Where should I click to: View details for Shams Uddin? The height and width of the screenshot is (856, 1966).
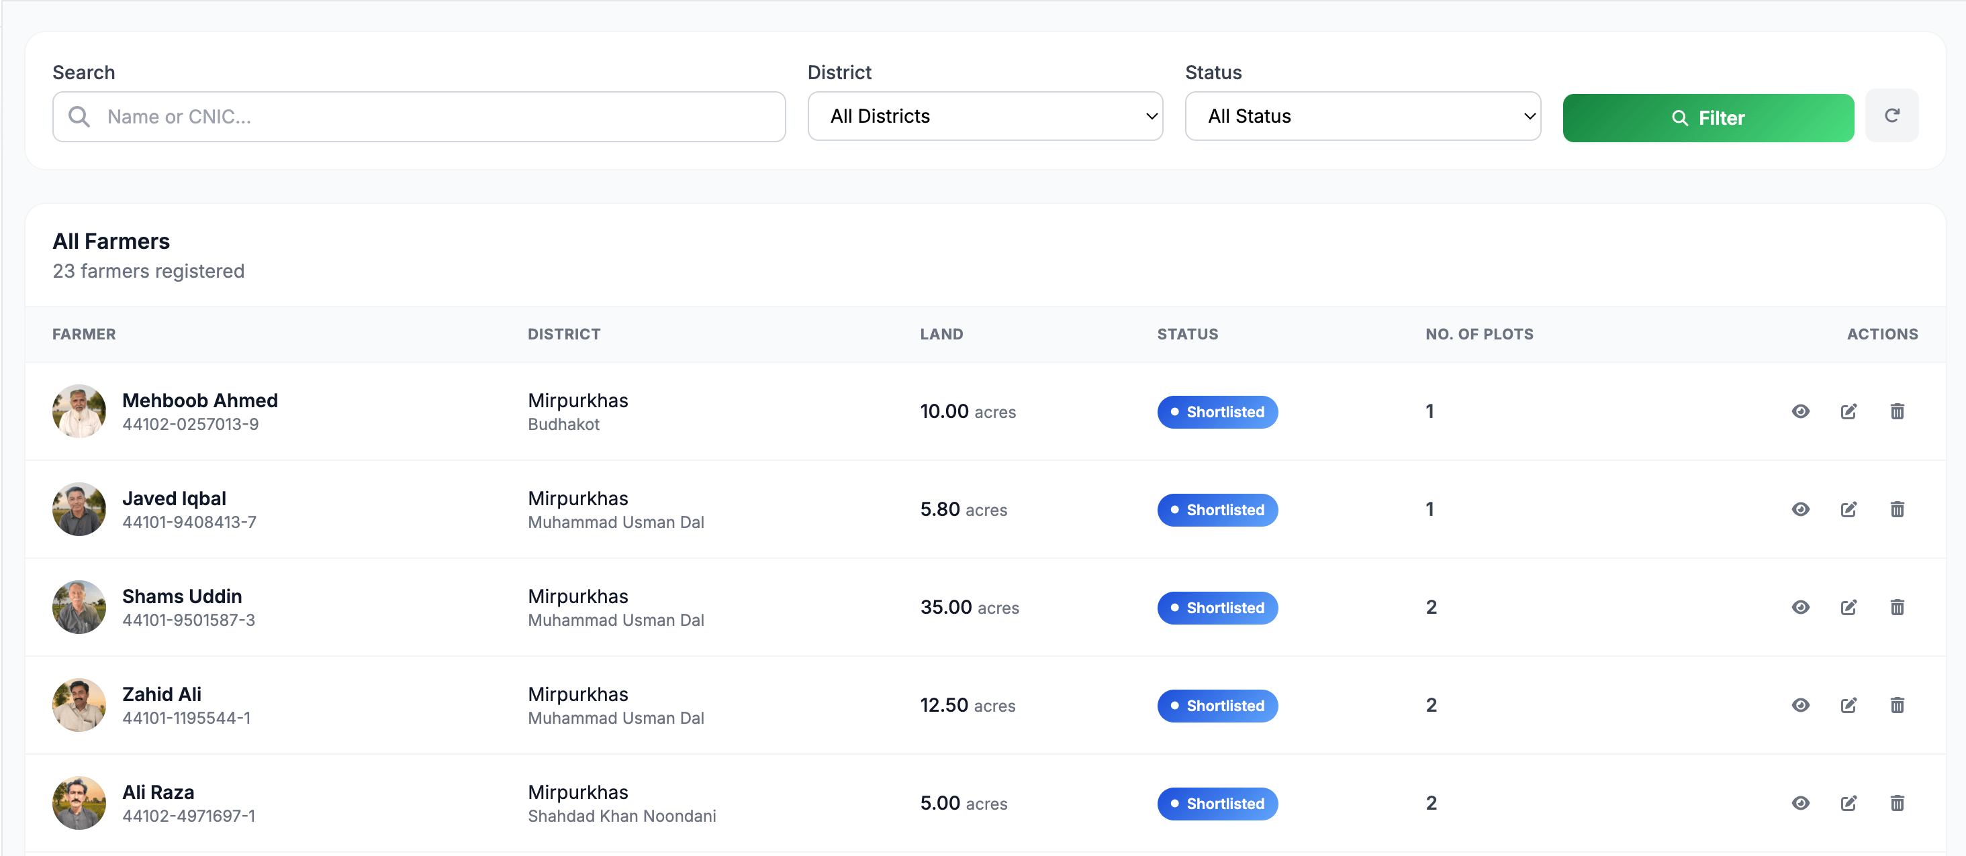(1800, 608)
